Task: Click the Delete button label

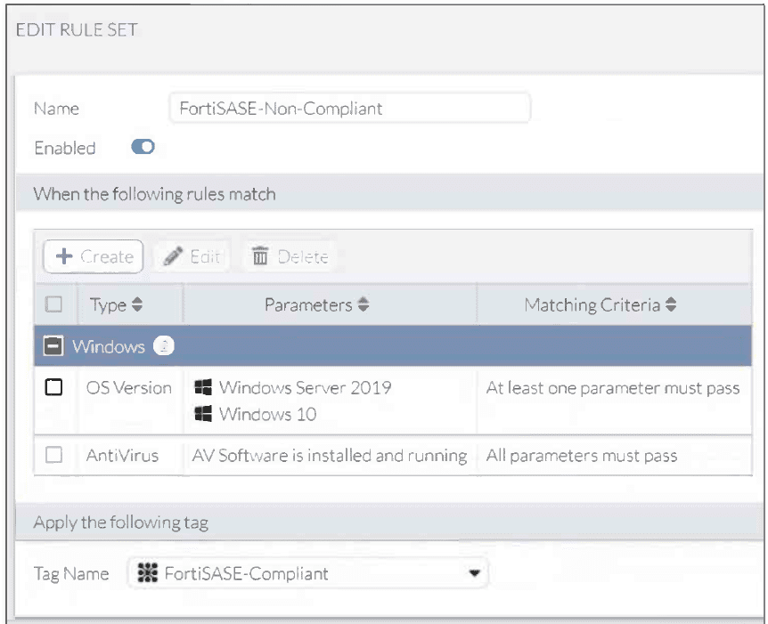Action: point(303,256)
